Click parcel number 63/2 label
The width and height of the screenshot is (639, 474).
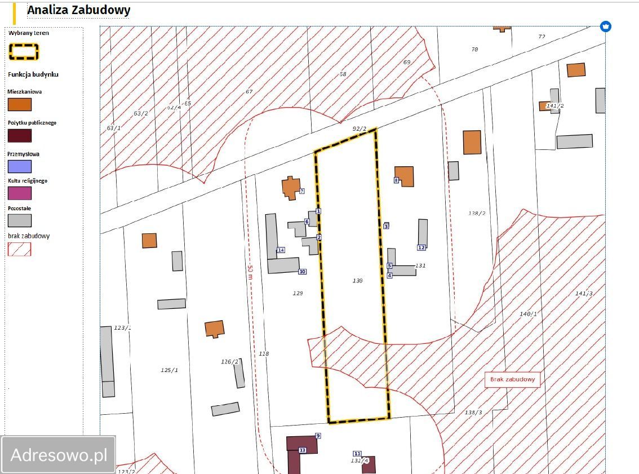coord(141,113)
